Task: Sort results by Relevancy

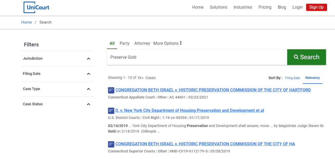Action: pos(312,78)
